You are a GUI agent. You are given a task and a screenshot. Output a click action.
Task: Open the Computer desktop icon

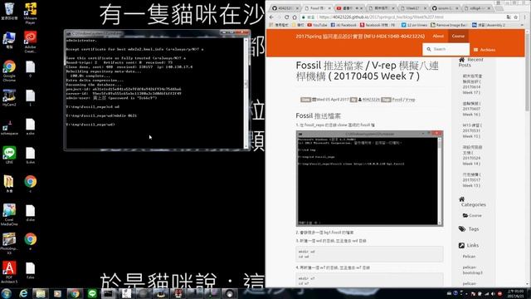point(9,40)
